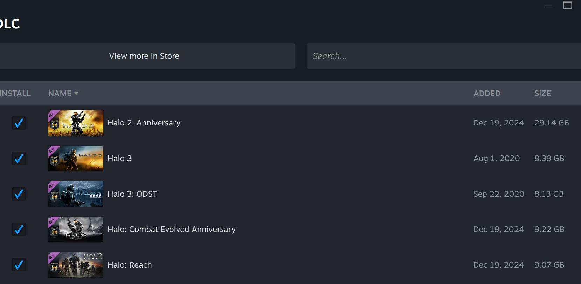This screenshot has height=284, width=581.
Task: Minimize the DLC window
Action: click(548, 6)
